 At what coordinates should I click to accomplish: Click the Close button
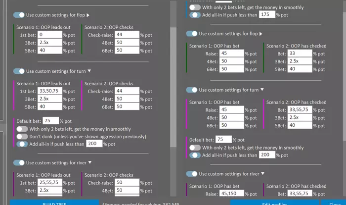click(x=334, y=203)
